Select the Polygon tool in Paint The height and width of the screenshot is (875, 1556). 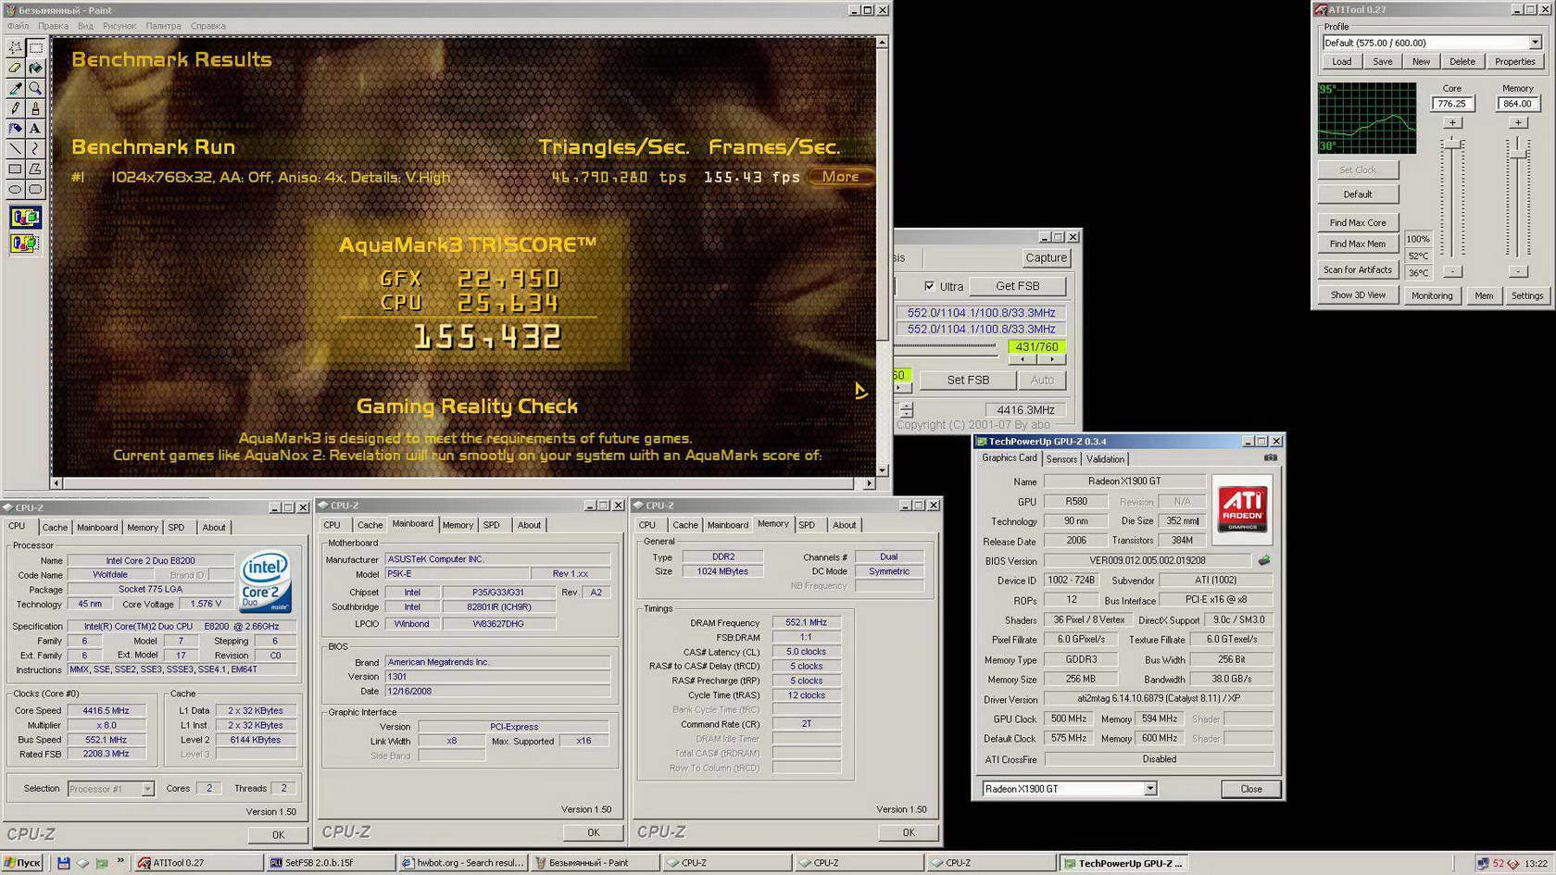[x=35, y=169]
